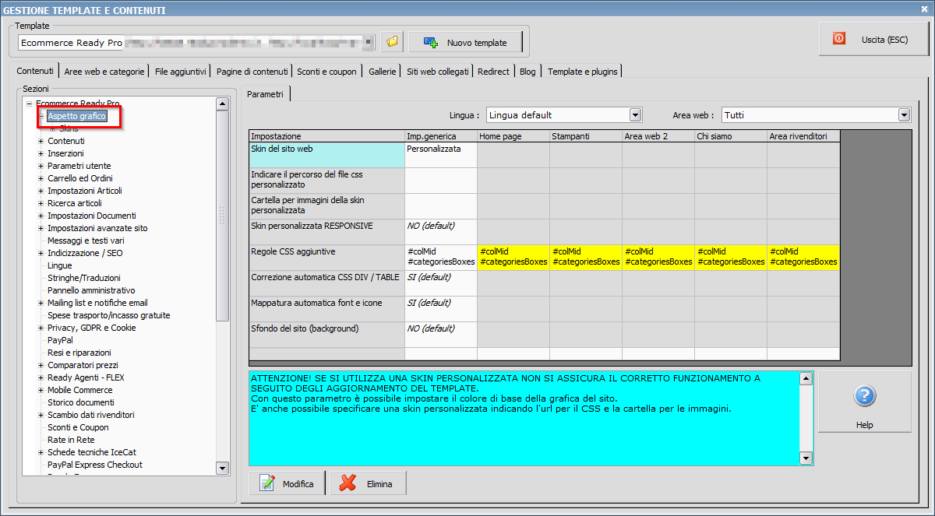
Task: Open the Lingua dropdown
Action: pyautogui.click(x=635, y=115)
